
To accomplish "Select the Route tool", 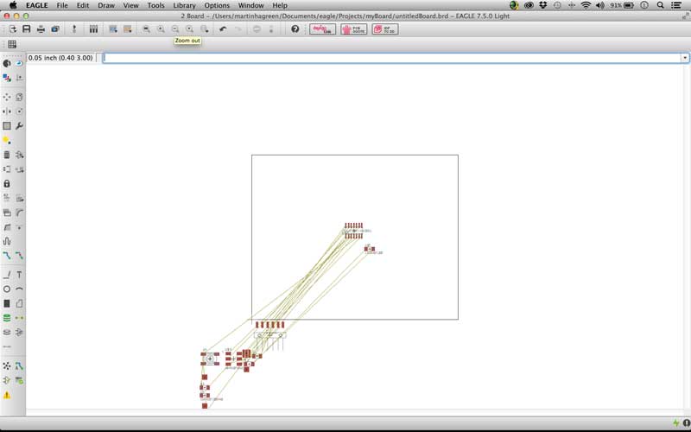I will [x=7, y=256].
